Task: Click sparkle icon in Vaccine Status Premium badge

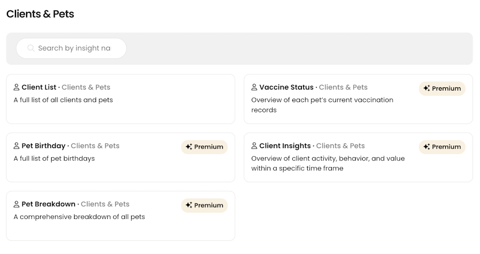Action: point(427,88)
